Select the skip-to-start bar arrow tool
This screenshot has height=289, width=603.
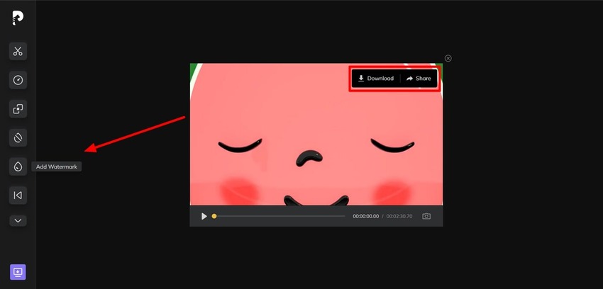point(18,195)
